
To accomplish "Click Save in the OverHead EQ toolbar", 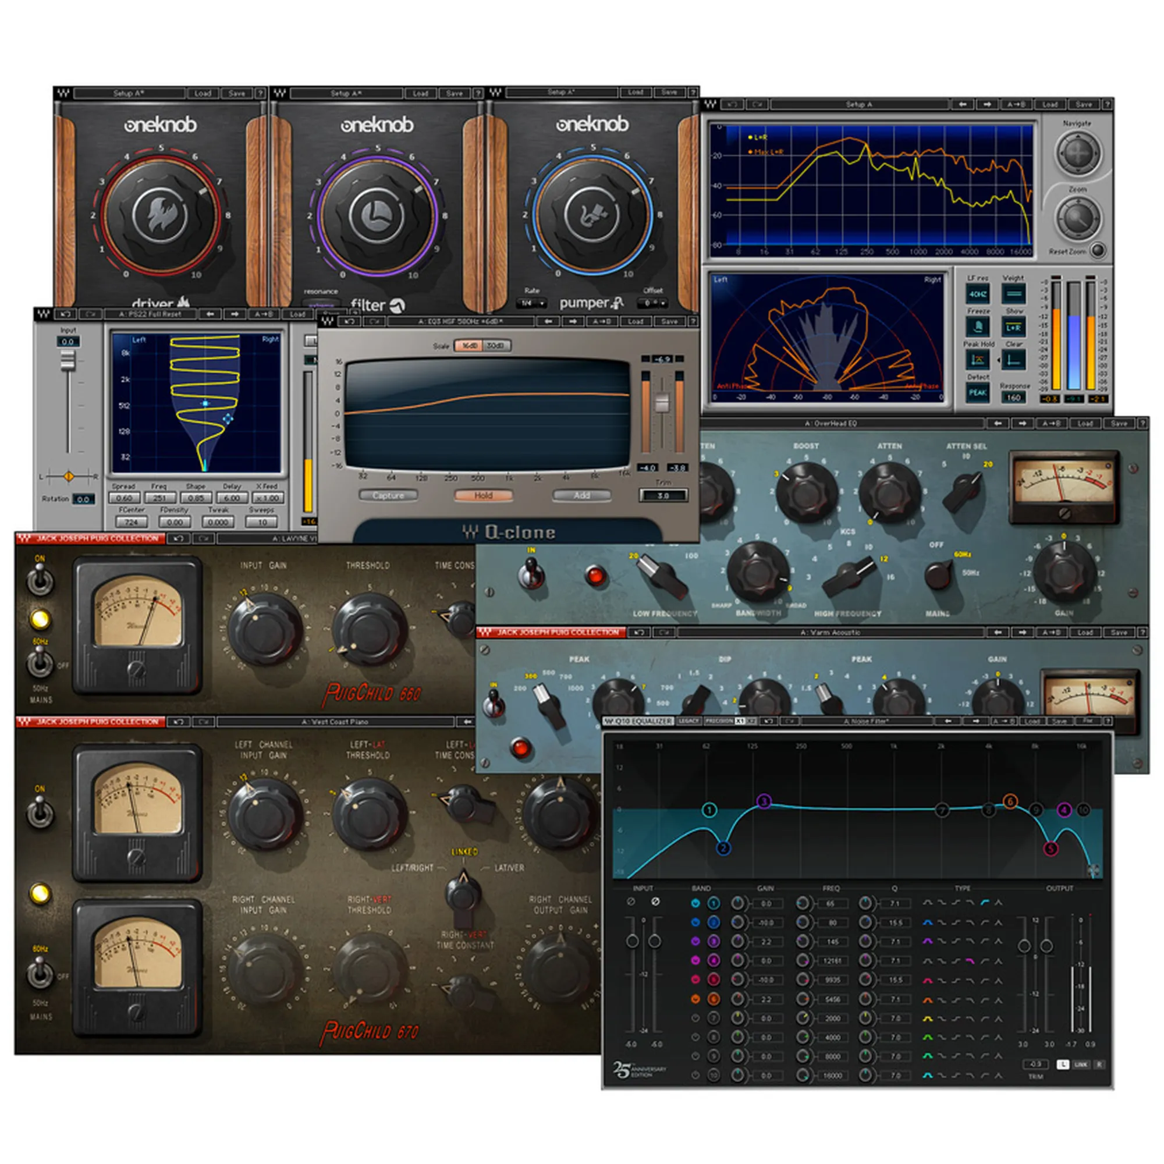I will click(x=1119, y=424).
